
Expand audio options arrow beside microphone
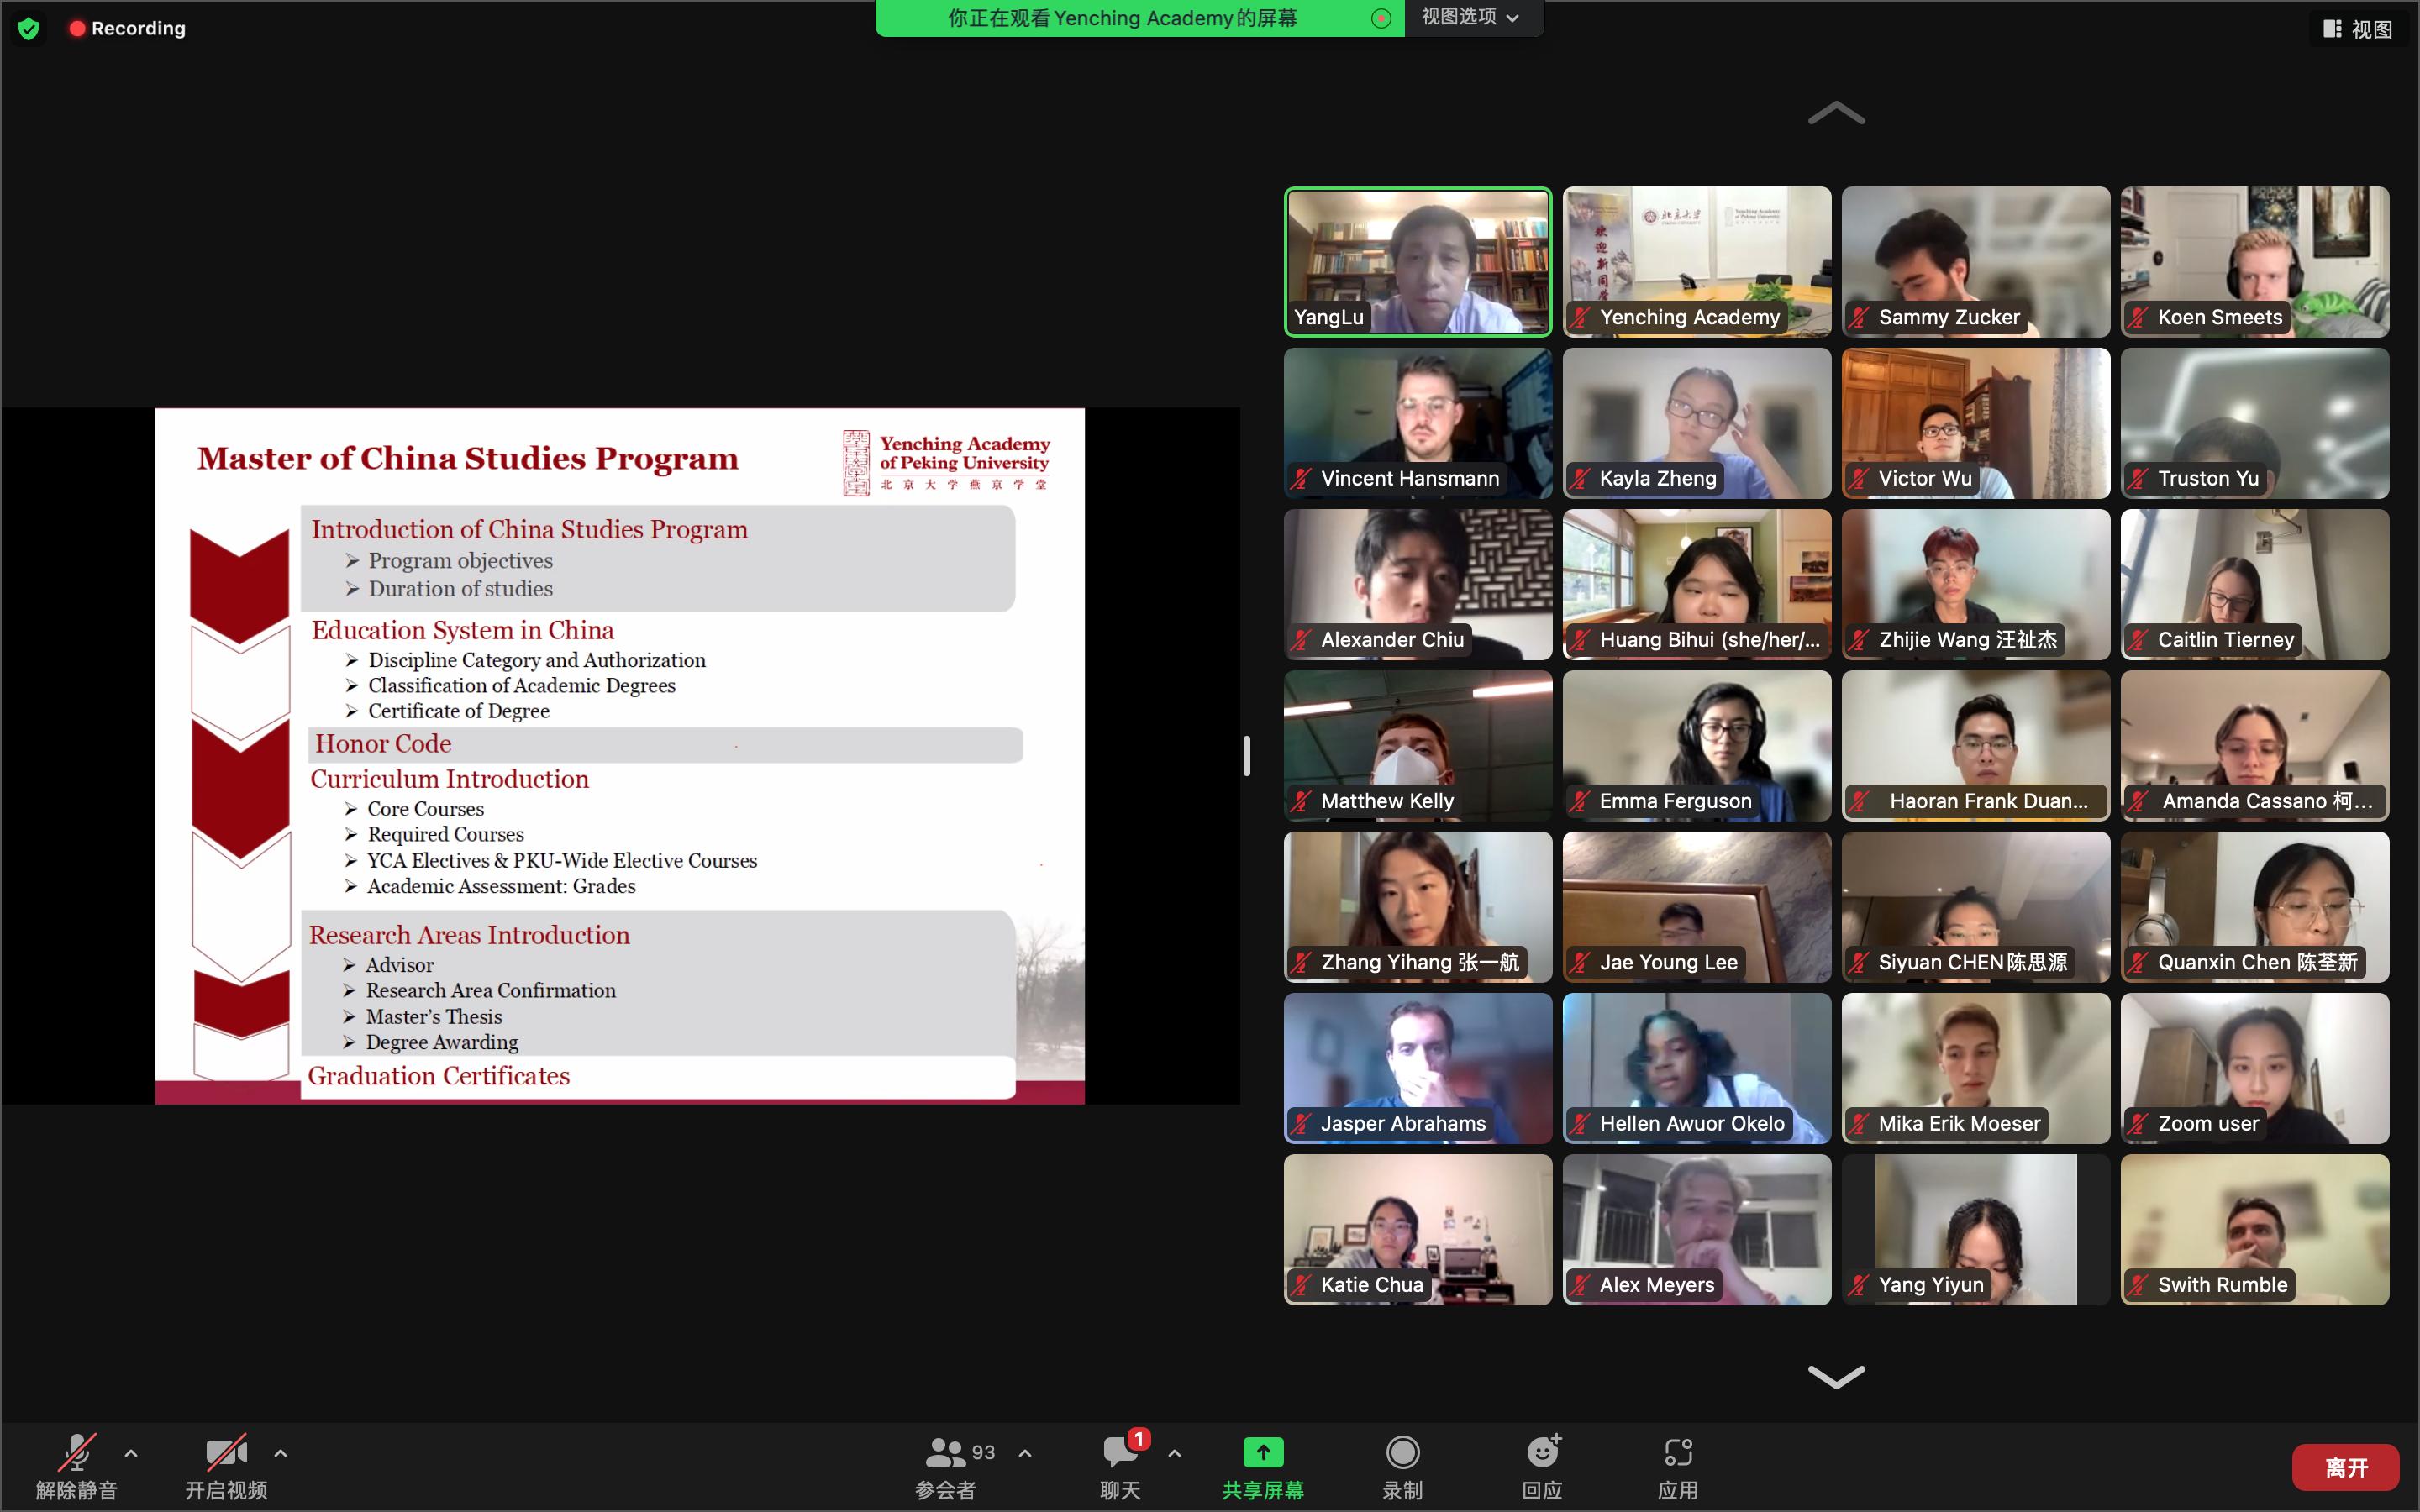tap(131, 1453)
